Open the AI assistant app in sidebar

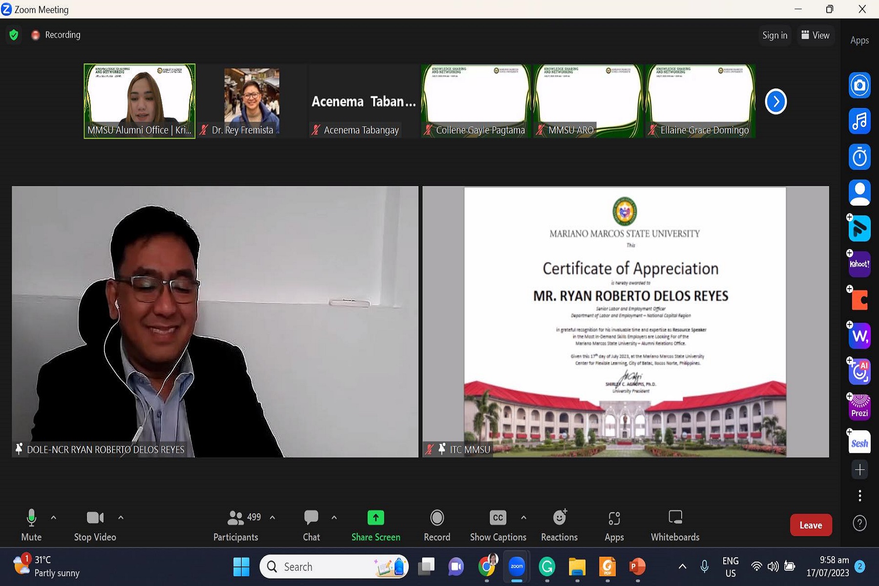[859, 372]
